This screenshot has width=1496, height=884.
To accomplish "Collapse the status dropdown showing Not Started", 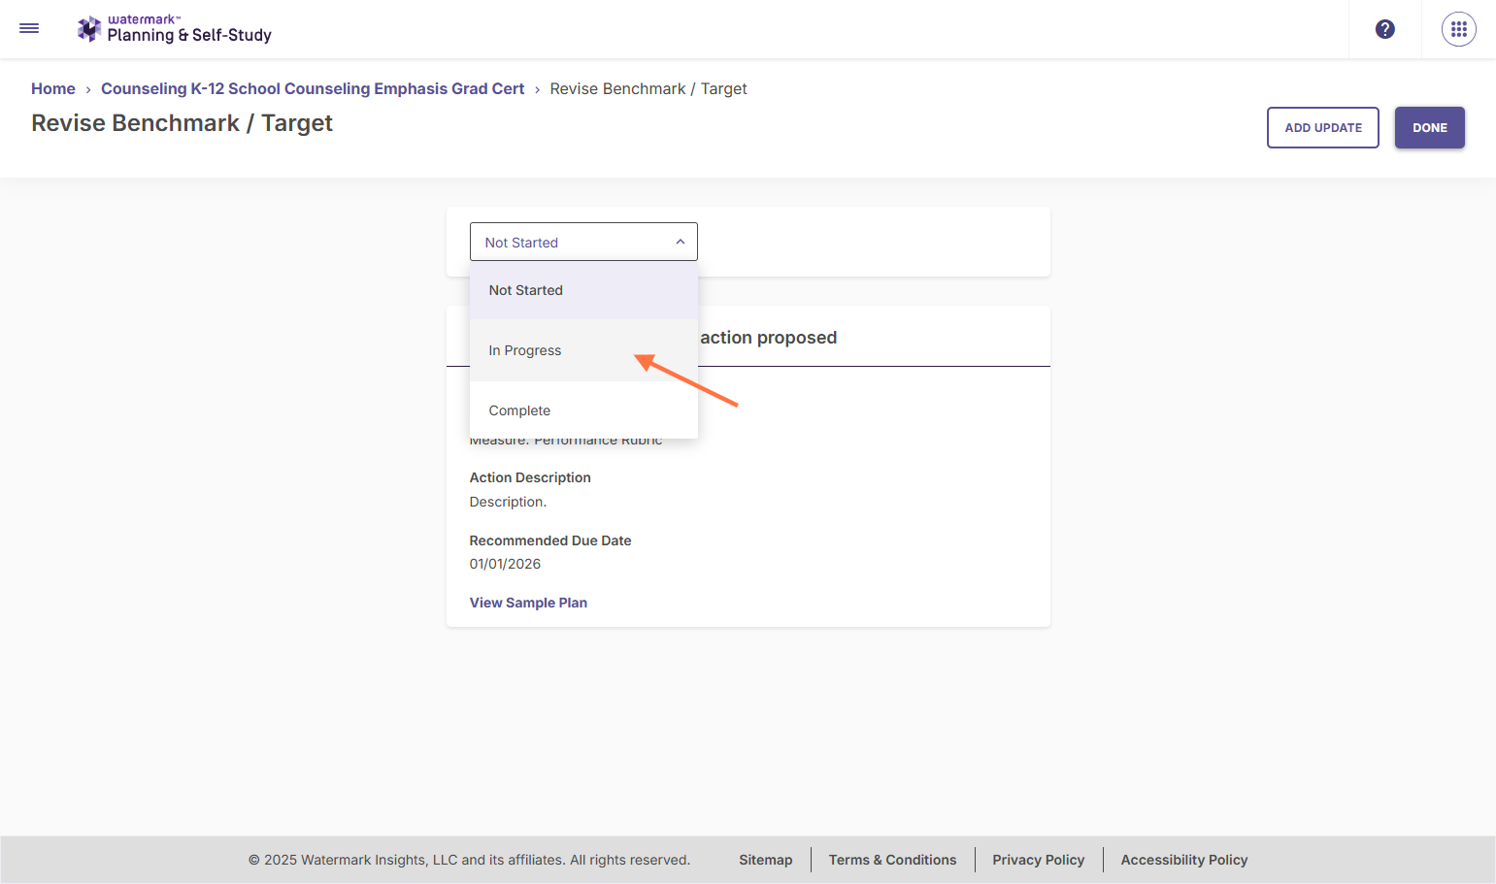I will [x=583, y=242].
